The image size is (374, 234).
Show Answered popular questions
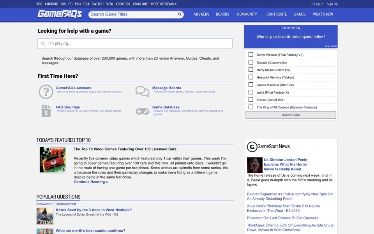pyautogui.click(x=44, y=204)
